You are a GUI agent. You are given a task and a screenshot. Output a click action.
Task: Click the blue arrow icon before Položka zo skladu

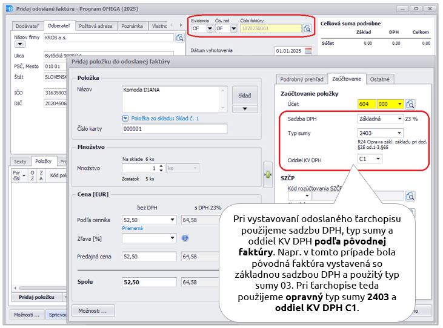coord(125,119)
